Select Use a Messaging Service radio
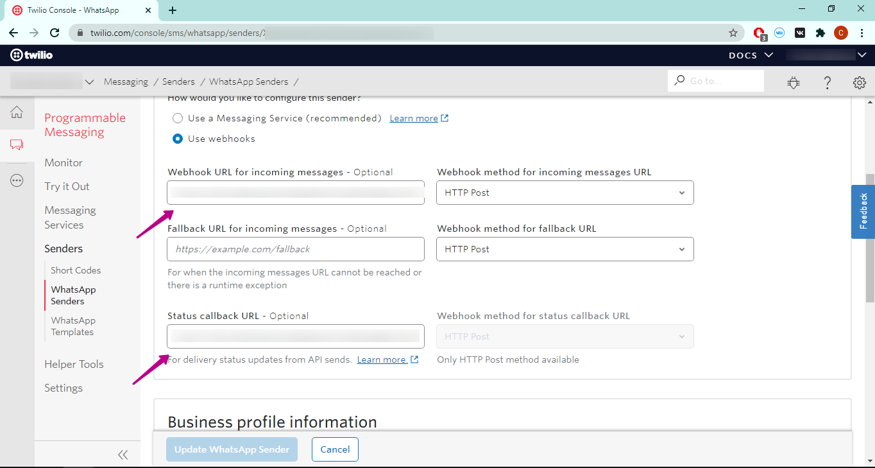The width and height of the screenshot is (875, 468). click(x=178, y=118)
